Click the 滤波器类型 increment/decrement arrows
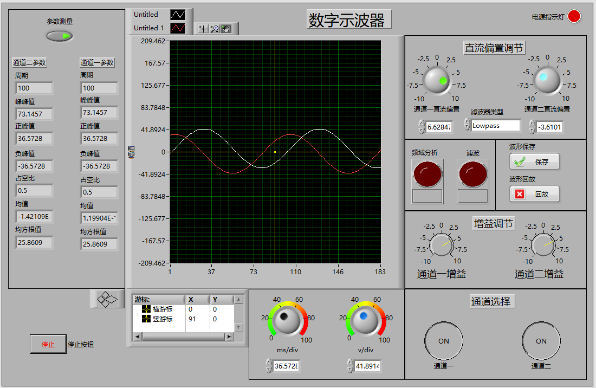 coord(467,124)
